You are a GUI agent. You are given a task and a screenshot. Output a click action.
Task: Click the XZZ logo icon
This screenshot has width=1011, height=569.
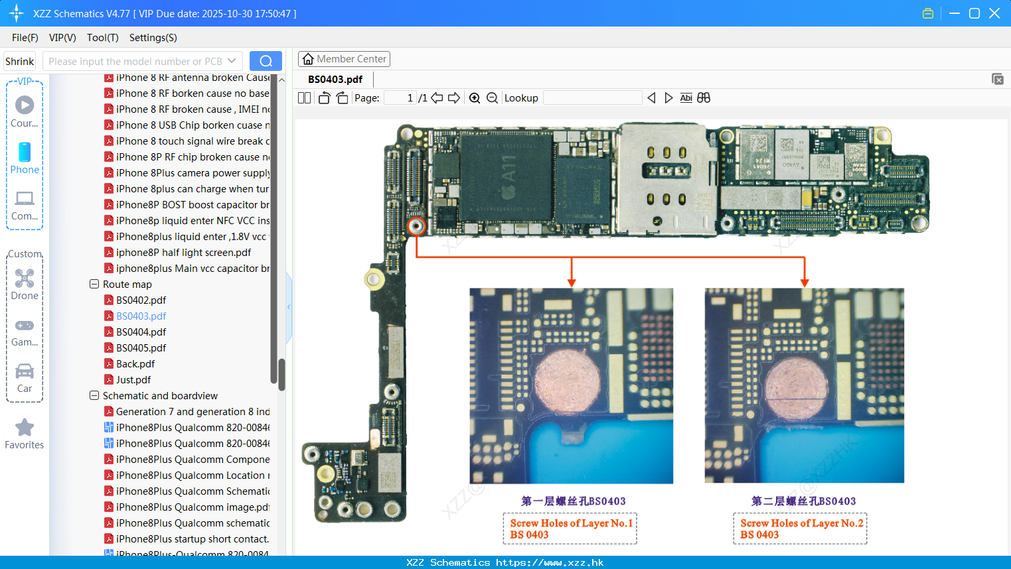click(x=17, y=13)
